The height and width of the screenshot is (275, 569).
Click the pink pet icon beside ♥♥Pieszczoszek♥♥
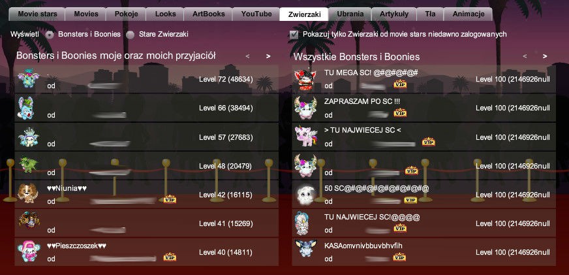(29, 251)
